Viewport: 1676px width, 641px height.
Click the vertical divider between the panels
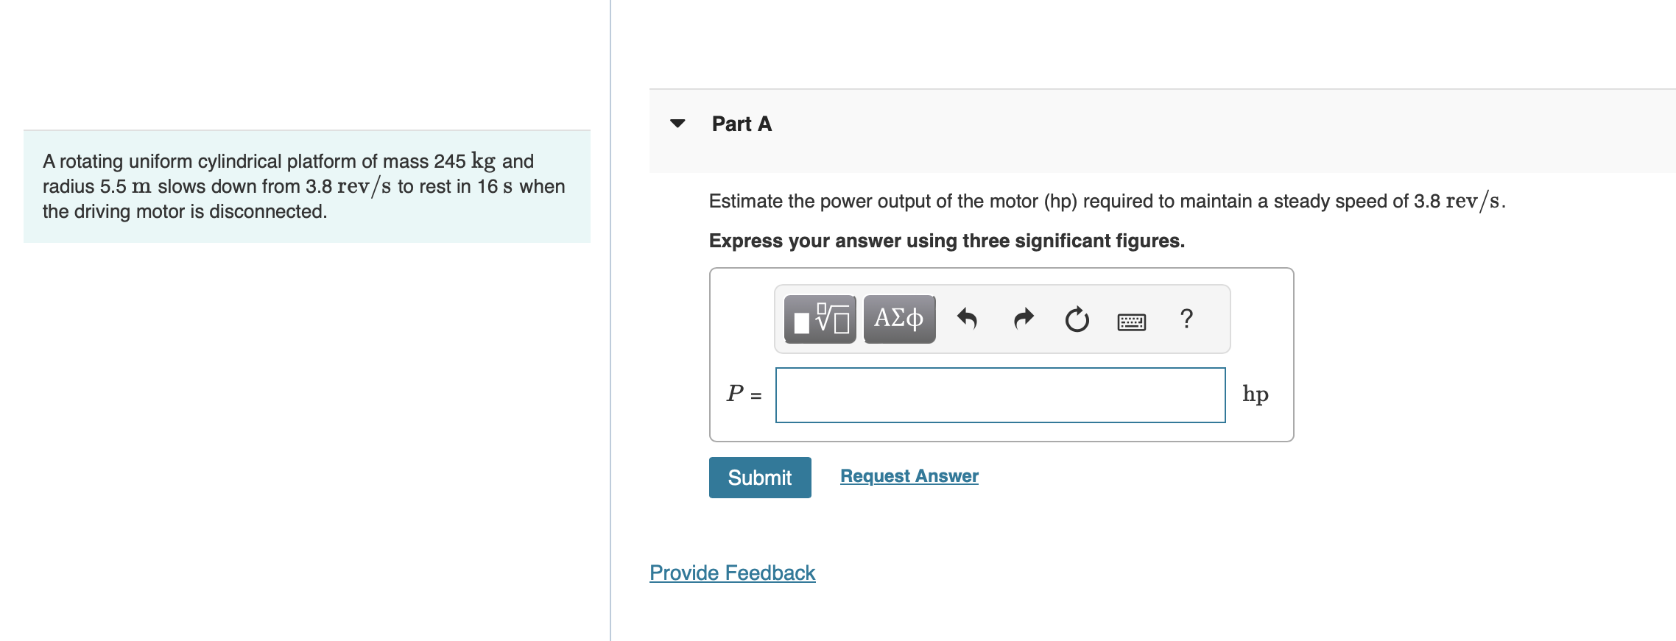tap(610, 320)
